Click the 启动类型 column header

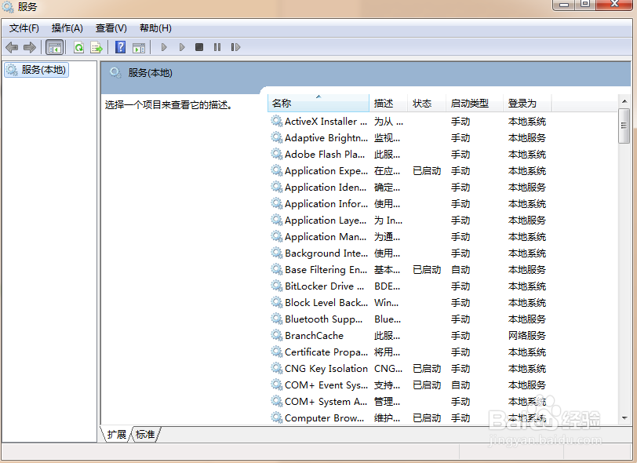(x=471, y=103)
